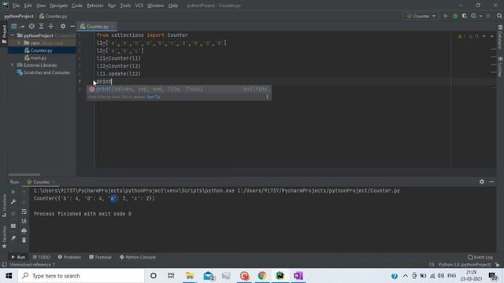The width and height of the screenshot is (504, 283).
Task: Open the profiler options dropdown arrow
Action: [480, 16]
